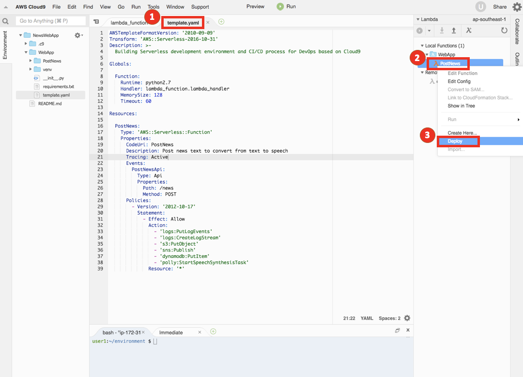Open the Run menu in the menu bar
523x377 pixels.
136,7
